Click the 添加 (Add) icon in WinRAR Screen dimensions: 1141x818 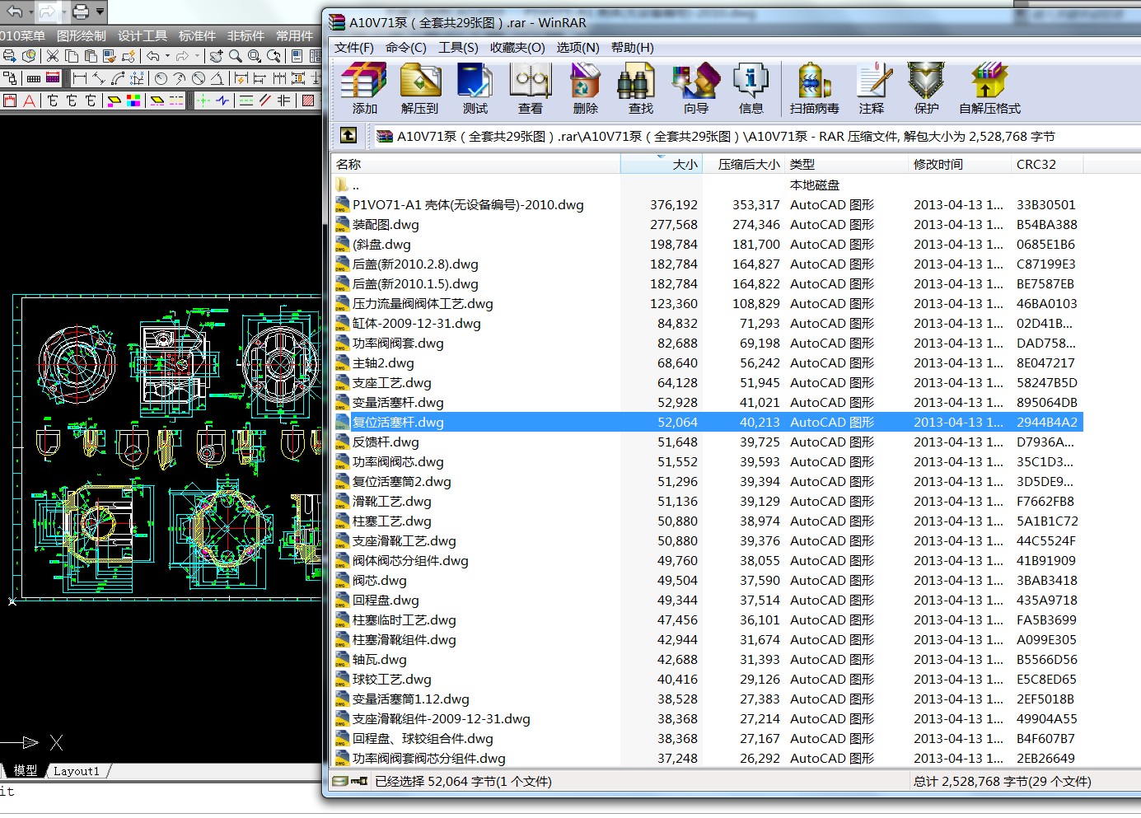click(364, 88)
